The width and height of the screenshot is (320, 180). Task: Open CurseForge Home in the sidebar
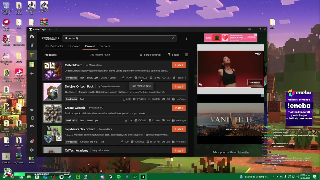pyautogui.click(x=32, y=36)
